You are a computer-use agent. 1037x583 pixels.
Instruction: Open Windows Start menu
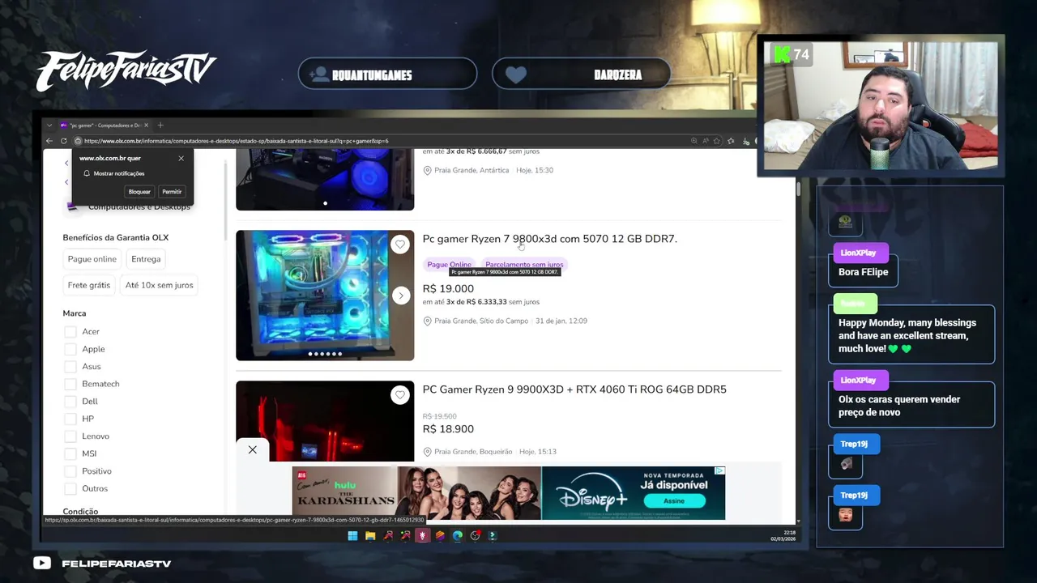[352, 535]
